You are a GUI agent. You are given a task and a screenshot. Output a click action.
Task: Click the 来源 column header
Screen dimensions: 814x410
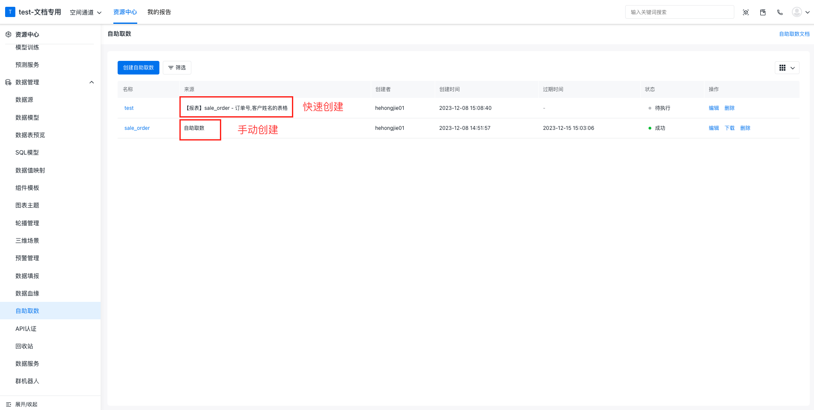[x=189, y=89]
